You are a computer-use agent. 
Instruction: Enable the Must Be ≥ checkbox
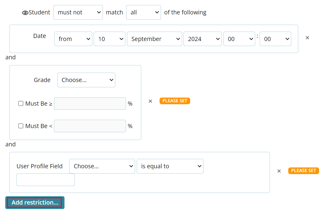[x=21, y=103]
